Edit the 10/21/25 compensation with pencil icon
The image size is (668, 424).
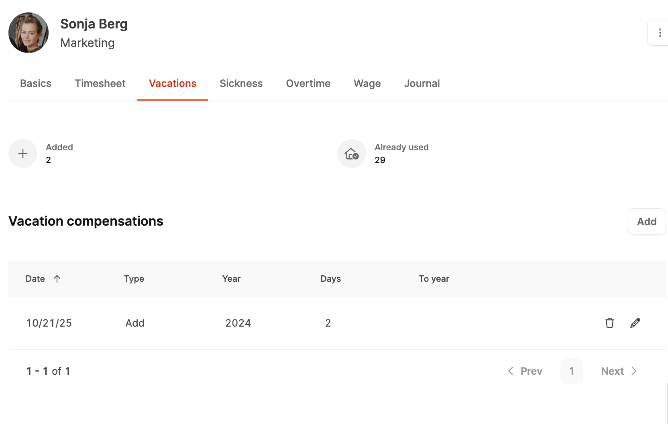pos(635,323)
